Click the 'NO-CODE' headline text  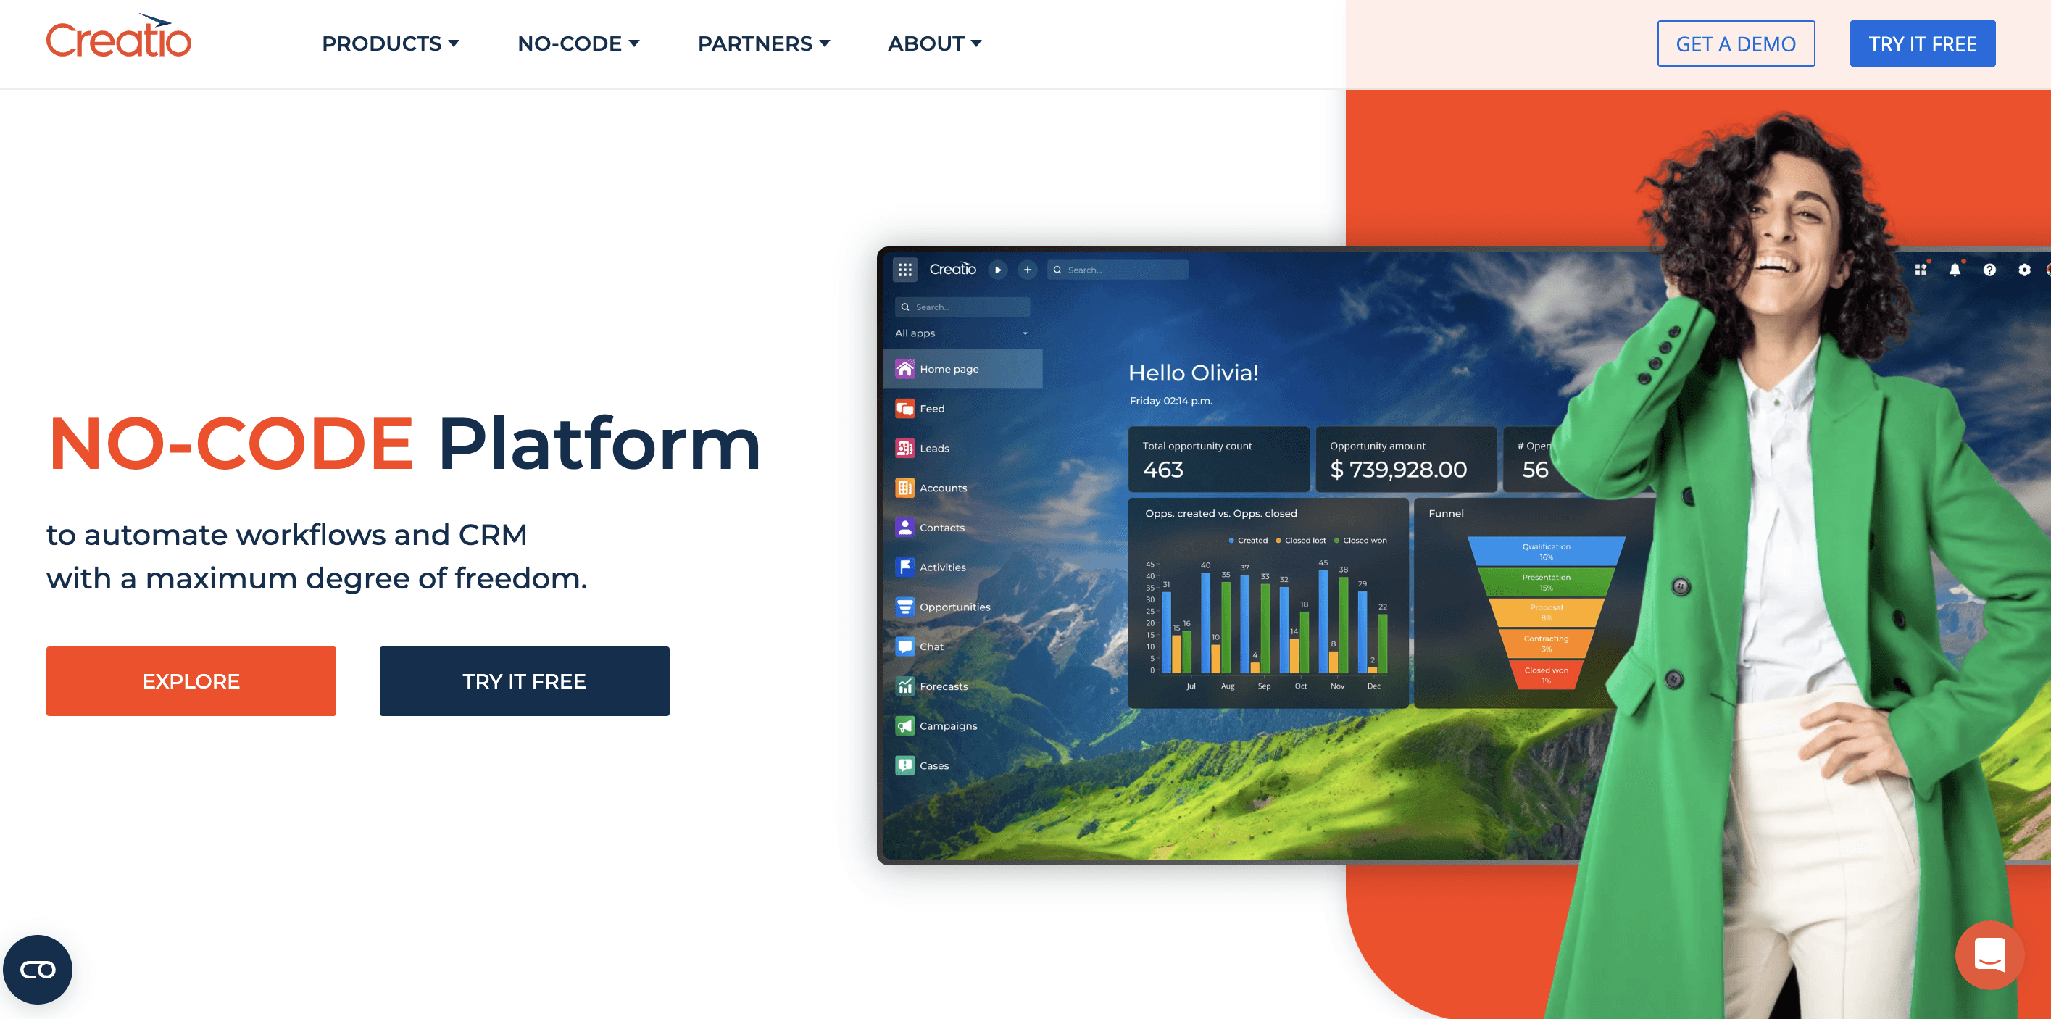coord(231,444)
